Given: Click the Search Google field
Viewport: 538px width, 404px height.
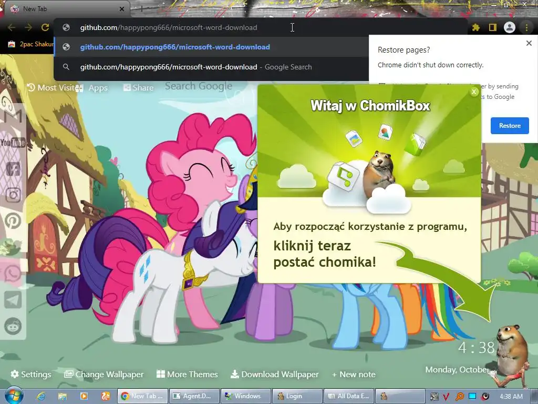Looking at the screenshot, I should point(198,86).
